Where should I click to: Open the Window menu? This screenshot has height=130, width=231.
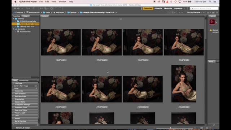(x=62, y=1)
